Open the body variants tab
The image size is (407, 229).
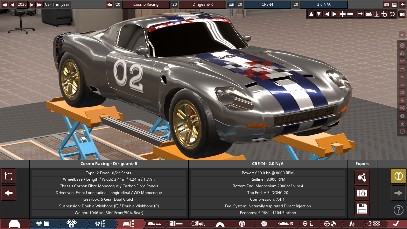[154, 224]
